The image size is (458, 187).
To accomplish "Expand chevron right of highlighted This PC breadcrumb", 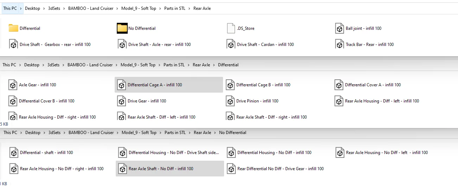I will pos(21,8).
